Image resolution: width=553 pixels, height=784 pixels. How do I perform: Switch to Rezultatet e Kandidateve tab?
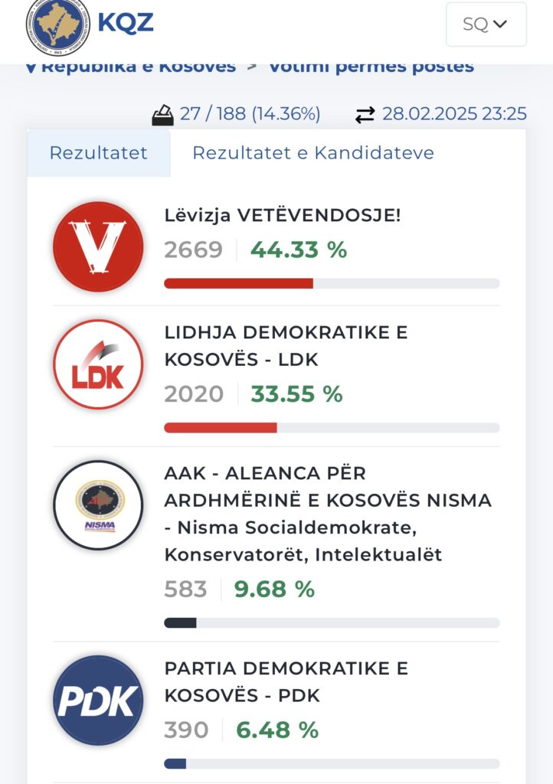click(x=313, y=153)
